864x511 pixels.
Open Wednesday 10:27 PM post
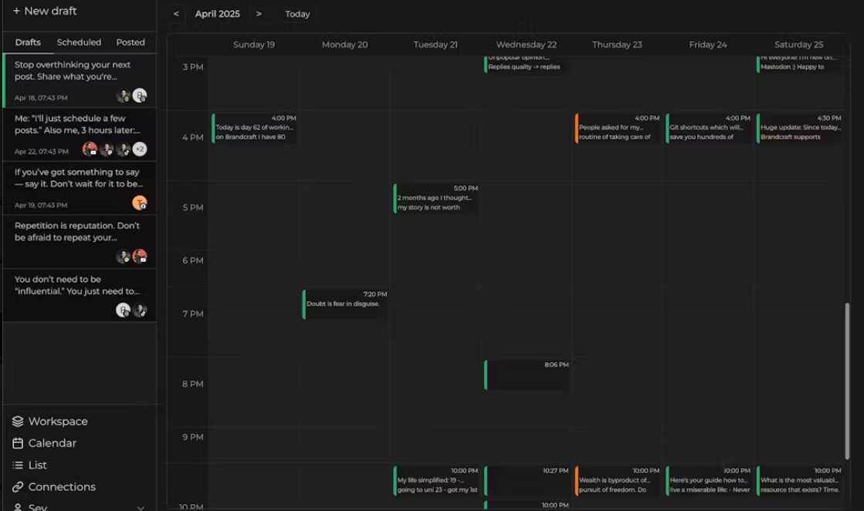(x=527, y=480)
